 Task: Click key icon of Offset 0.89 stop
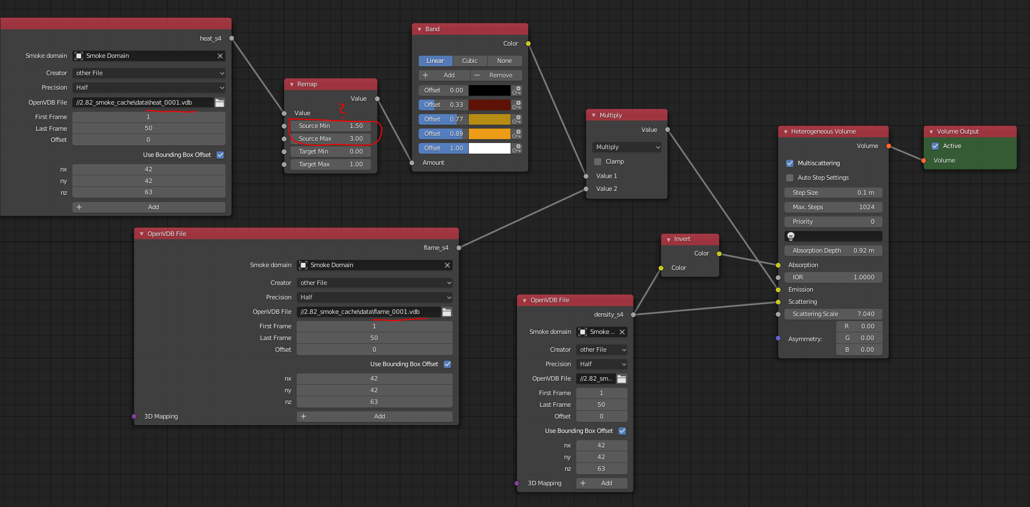pos(517,134)
